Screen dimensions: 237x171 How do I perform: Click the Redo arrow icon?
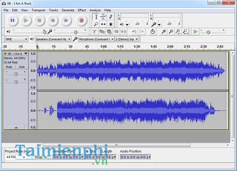coord(142,32)
